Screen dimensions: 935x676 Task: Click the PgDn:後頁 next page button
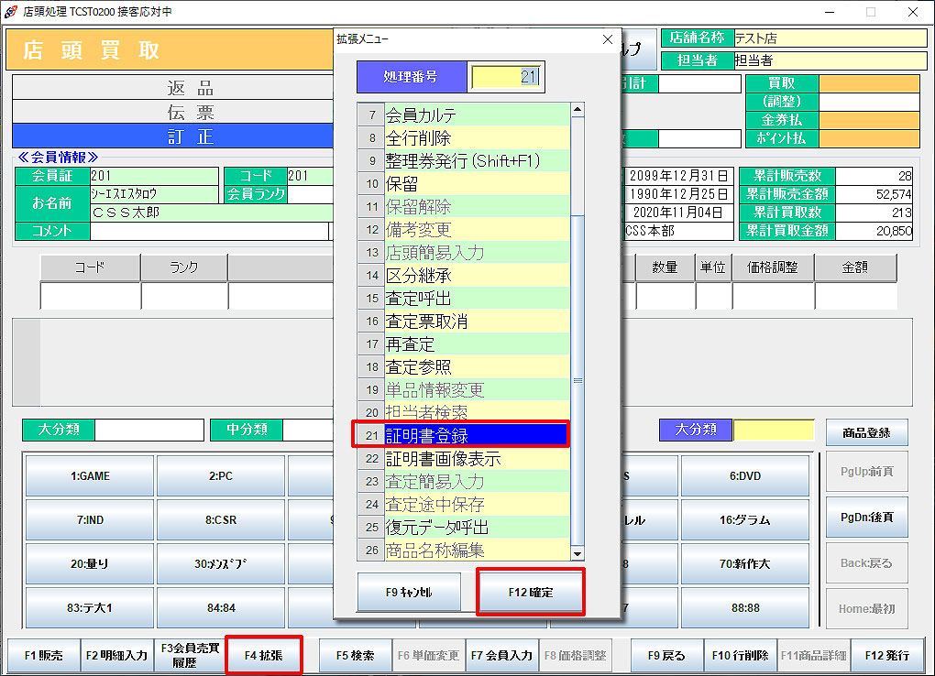[866, 517]
